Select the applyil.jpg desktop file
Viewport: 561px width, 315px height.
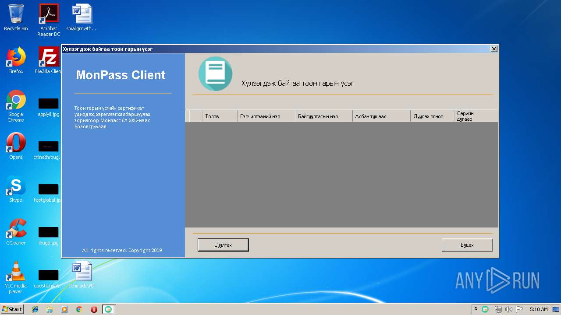[x=48, y=108]
